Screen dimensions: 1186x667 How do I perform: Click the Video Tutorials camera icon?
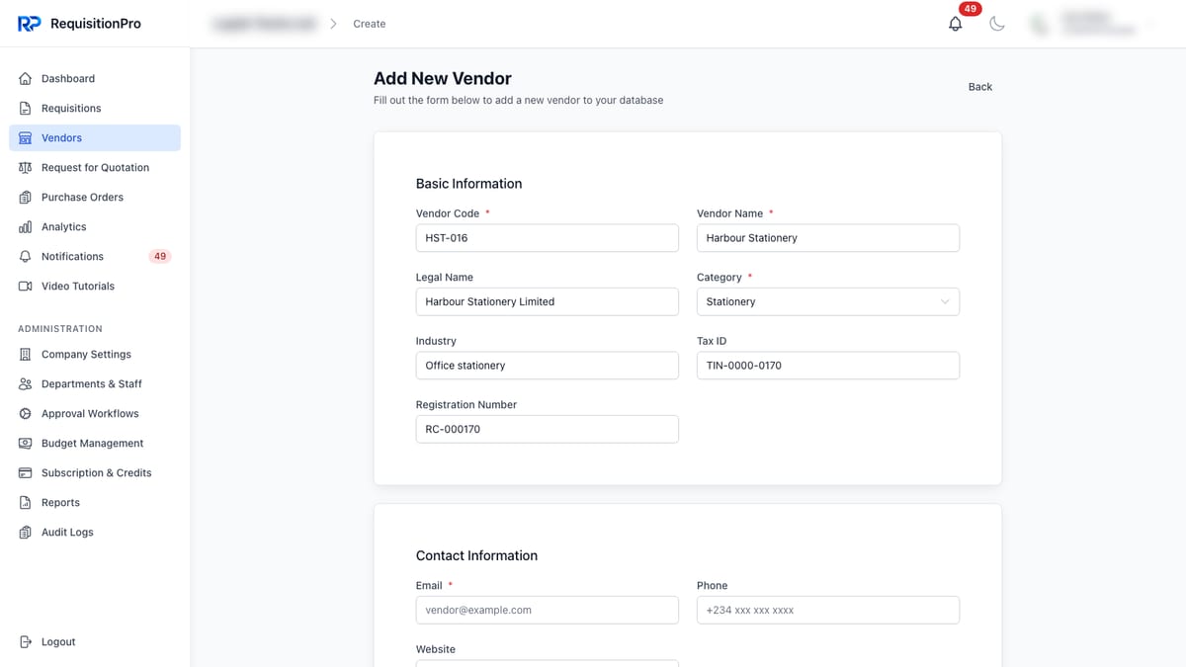pos(26,287)
